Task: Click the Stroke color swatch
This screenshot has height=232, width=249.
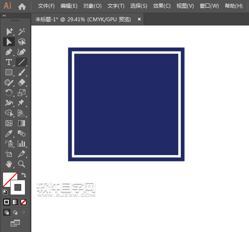Action: click(18, 187)
